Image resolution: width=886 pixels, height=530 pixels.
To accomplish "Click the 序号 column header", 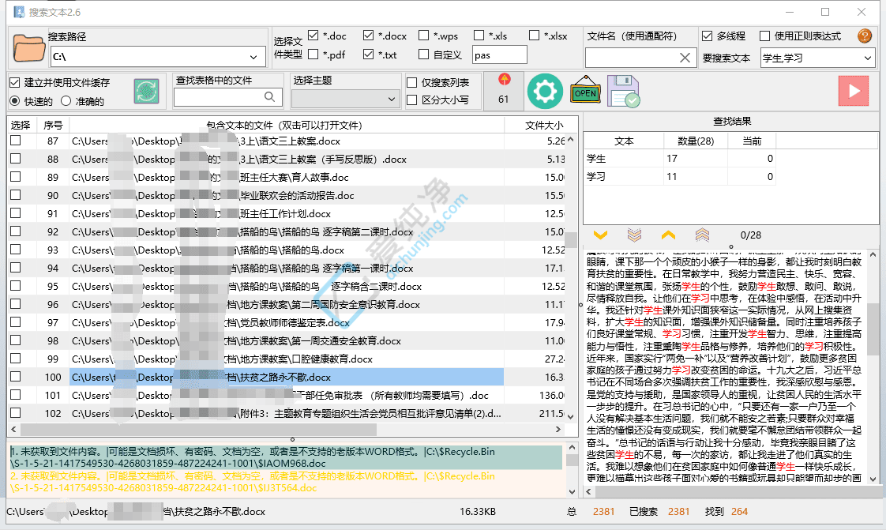I will click(x=53, y=125).
